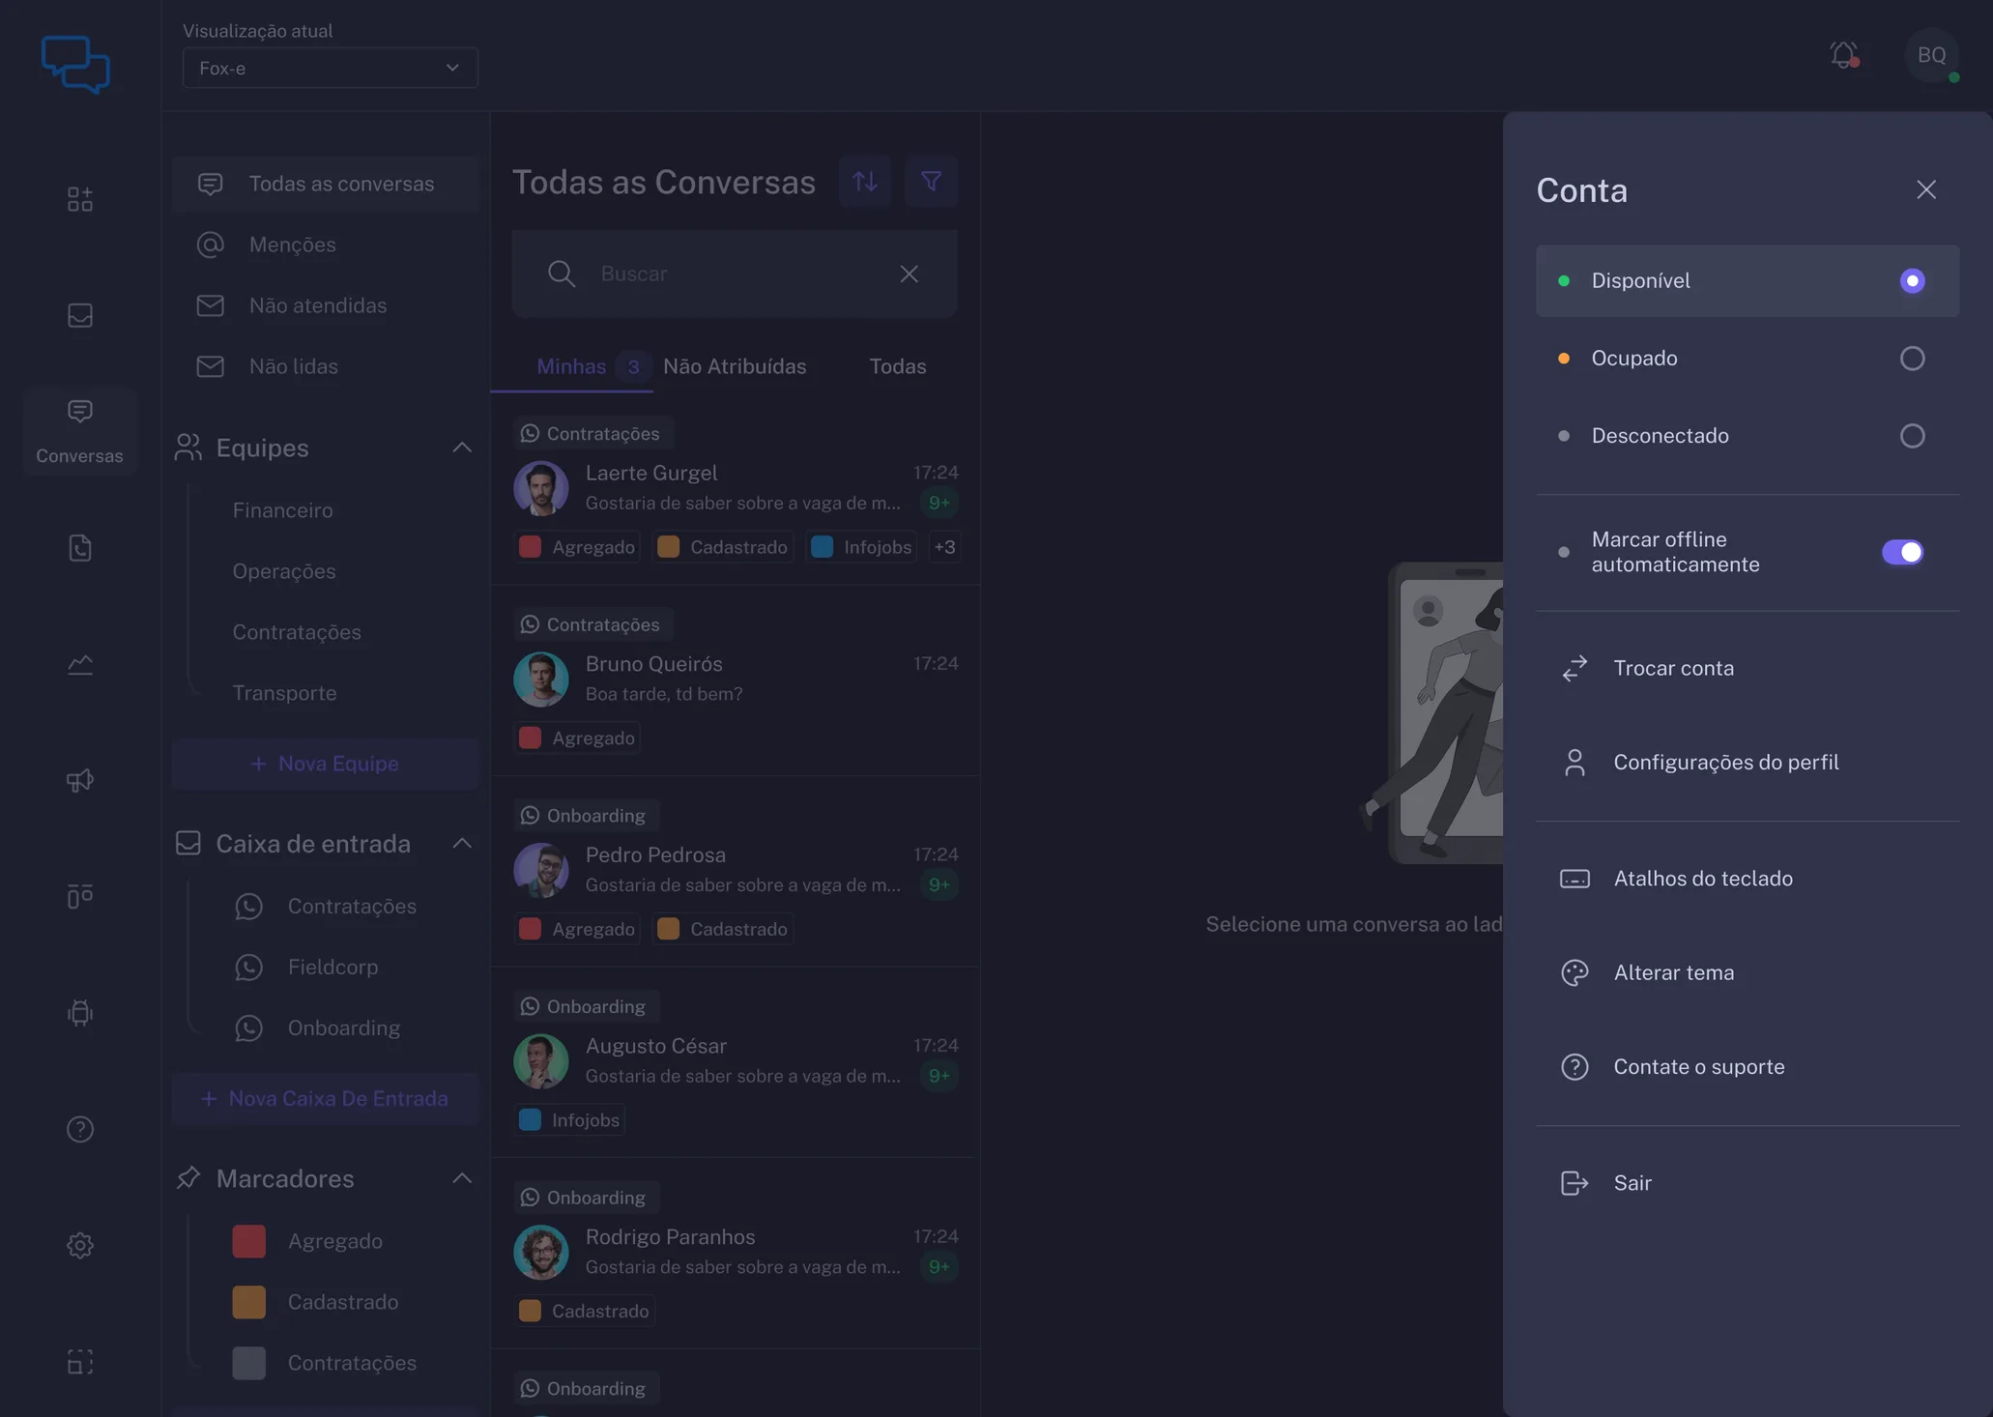Open Menções in sidebar

(326, 245)
